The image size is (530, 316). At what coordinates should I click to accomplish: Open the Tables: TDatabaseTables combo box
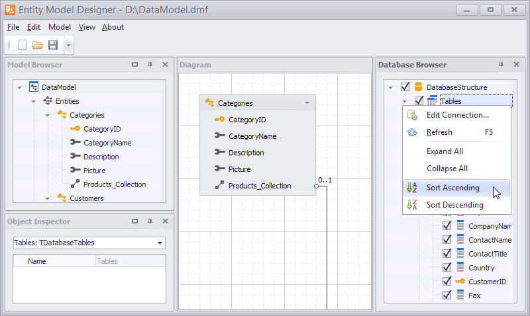coord(160,243)
